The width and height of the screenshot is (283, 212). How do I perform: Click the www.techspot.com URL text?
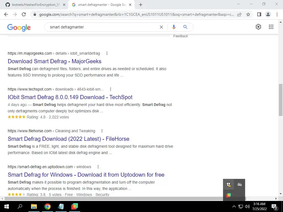pyautogui.click(x=30, y=89)
